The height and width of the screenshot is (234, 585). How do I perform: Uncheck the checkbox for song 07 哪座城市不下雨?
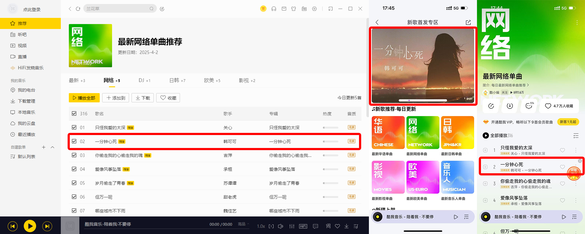click(x=74, y=211)
